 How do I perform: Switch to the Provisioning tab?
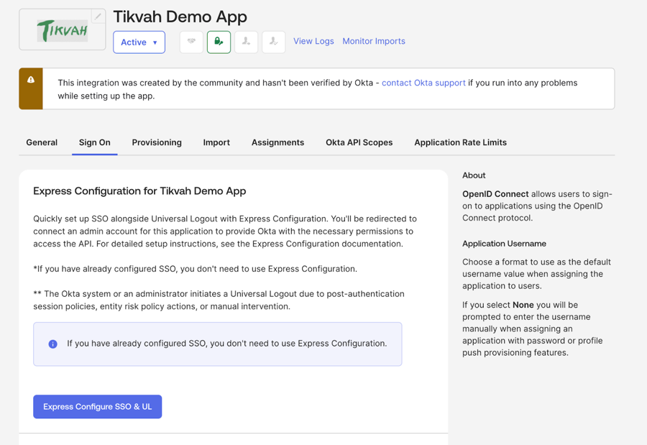156,142
